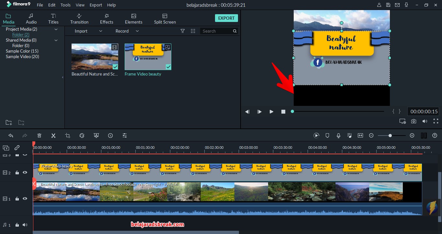Click the EXPORT button
Image resolution: width=442 pixels, height=234 pixels.
226,18
